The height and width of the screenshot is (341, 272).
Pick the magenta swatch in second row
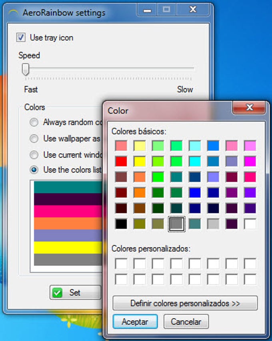[x=250, y=161]
